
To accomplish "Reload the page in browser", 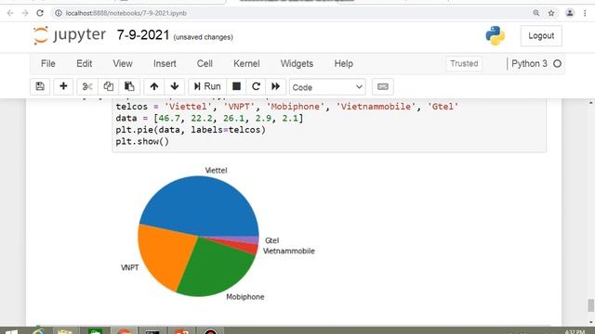I will coord(40,13).
